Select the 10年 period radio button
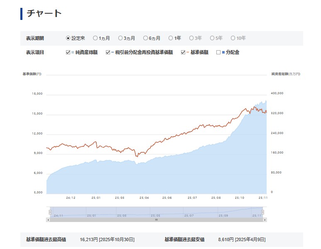This screenshot has height=249, width=321. [x=233, y=38]
